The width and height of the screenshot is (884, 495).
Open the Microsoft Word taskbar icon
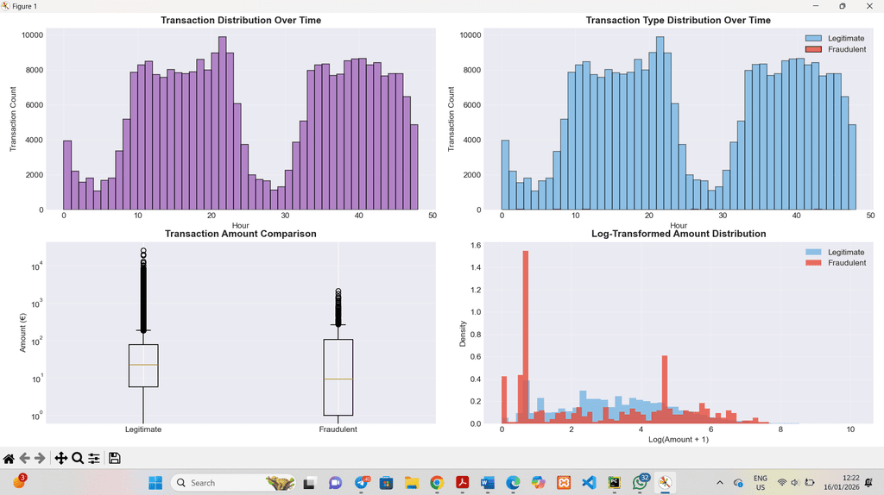(x=487, y=483)
